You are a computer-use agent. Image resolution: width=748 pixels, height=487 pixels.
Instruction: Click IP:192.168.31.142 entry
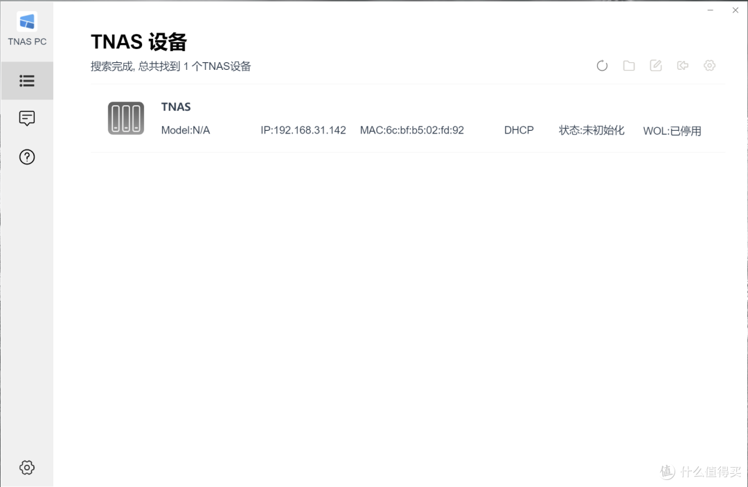coord(303,130)
